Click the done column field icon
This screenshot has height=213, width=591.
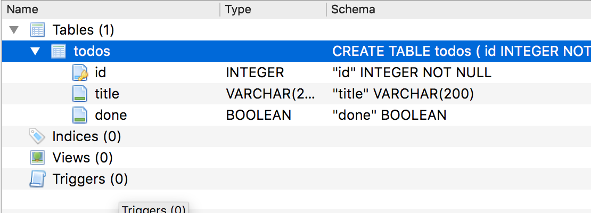80,115
